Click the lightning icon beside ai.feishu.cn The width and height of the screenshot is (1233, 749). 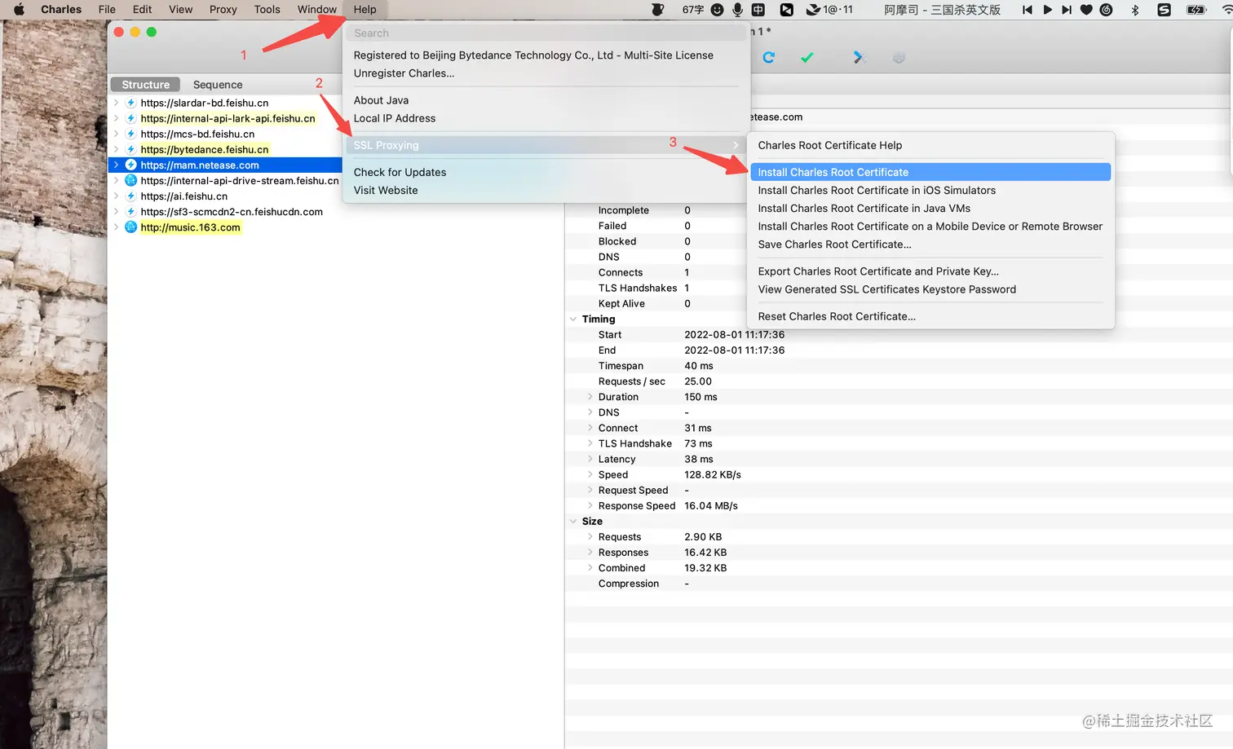[130, 196]
